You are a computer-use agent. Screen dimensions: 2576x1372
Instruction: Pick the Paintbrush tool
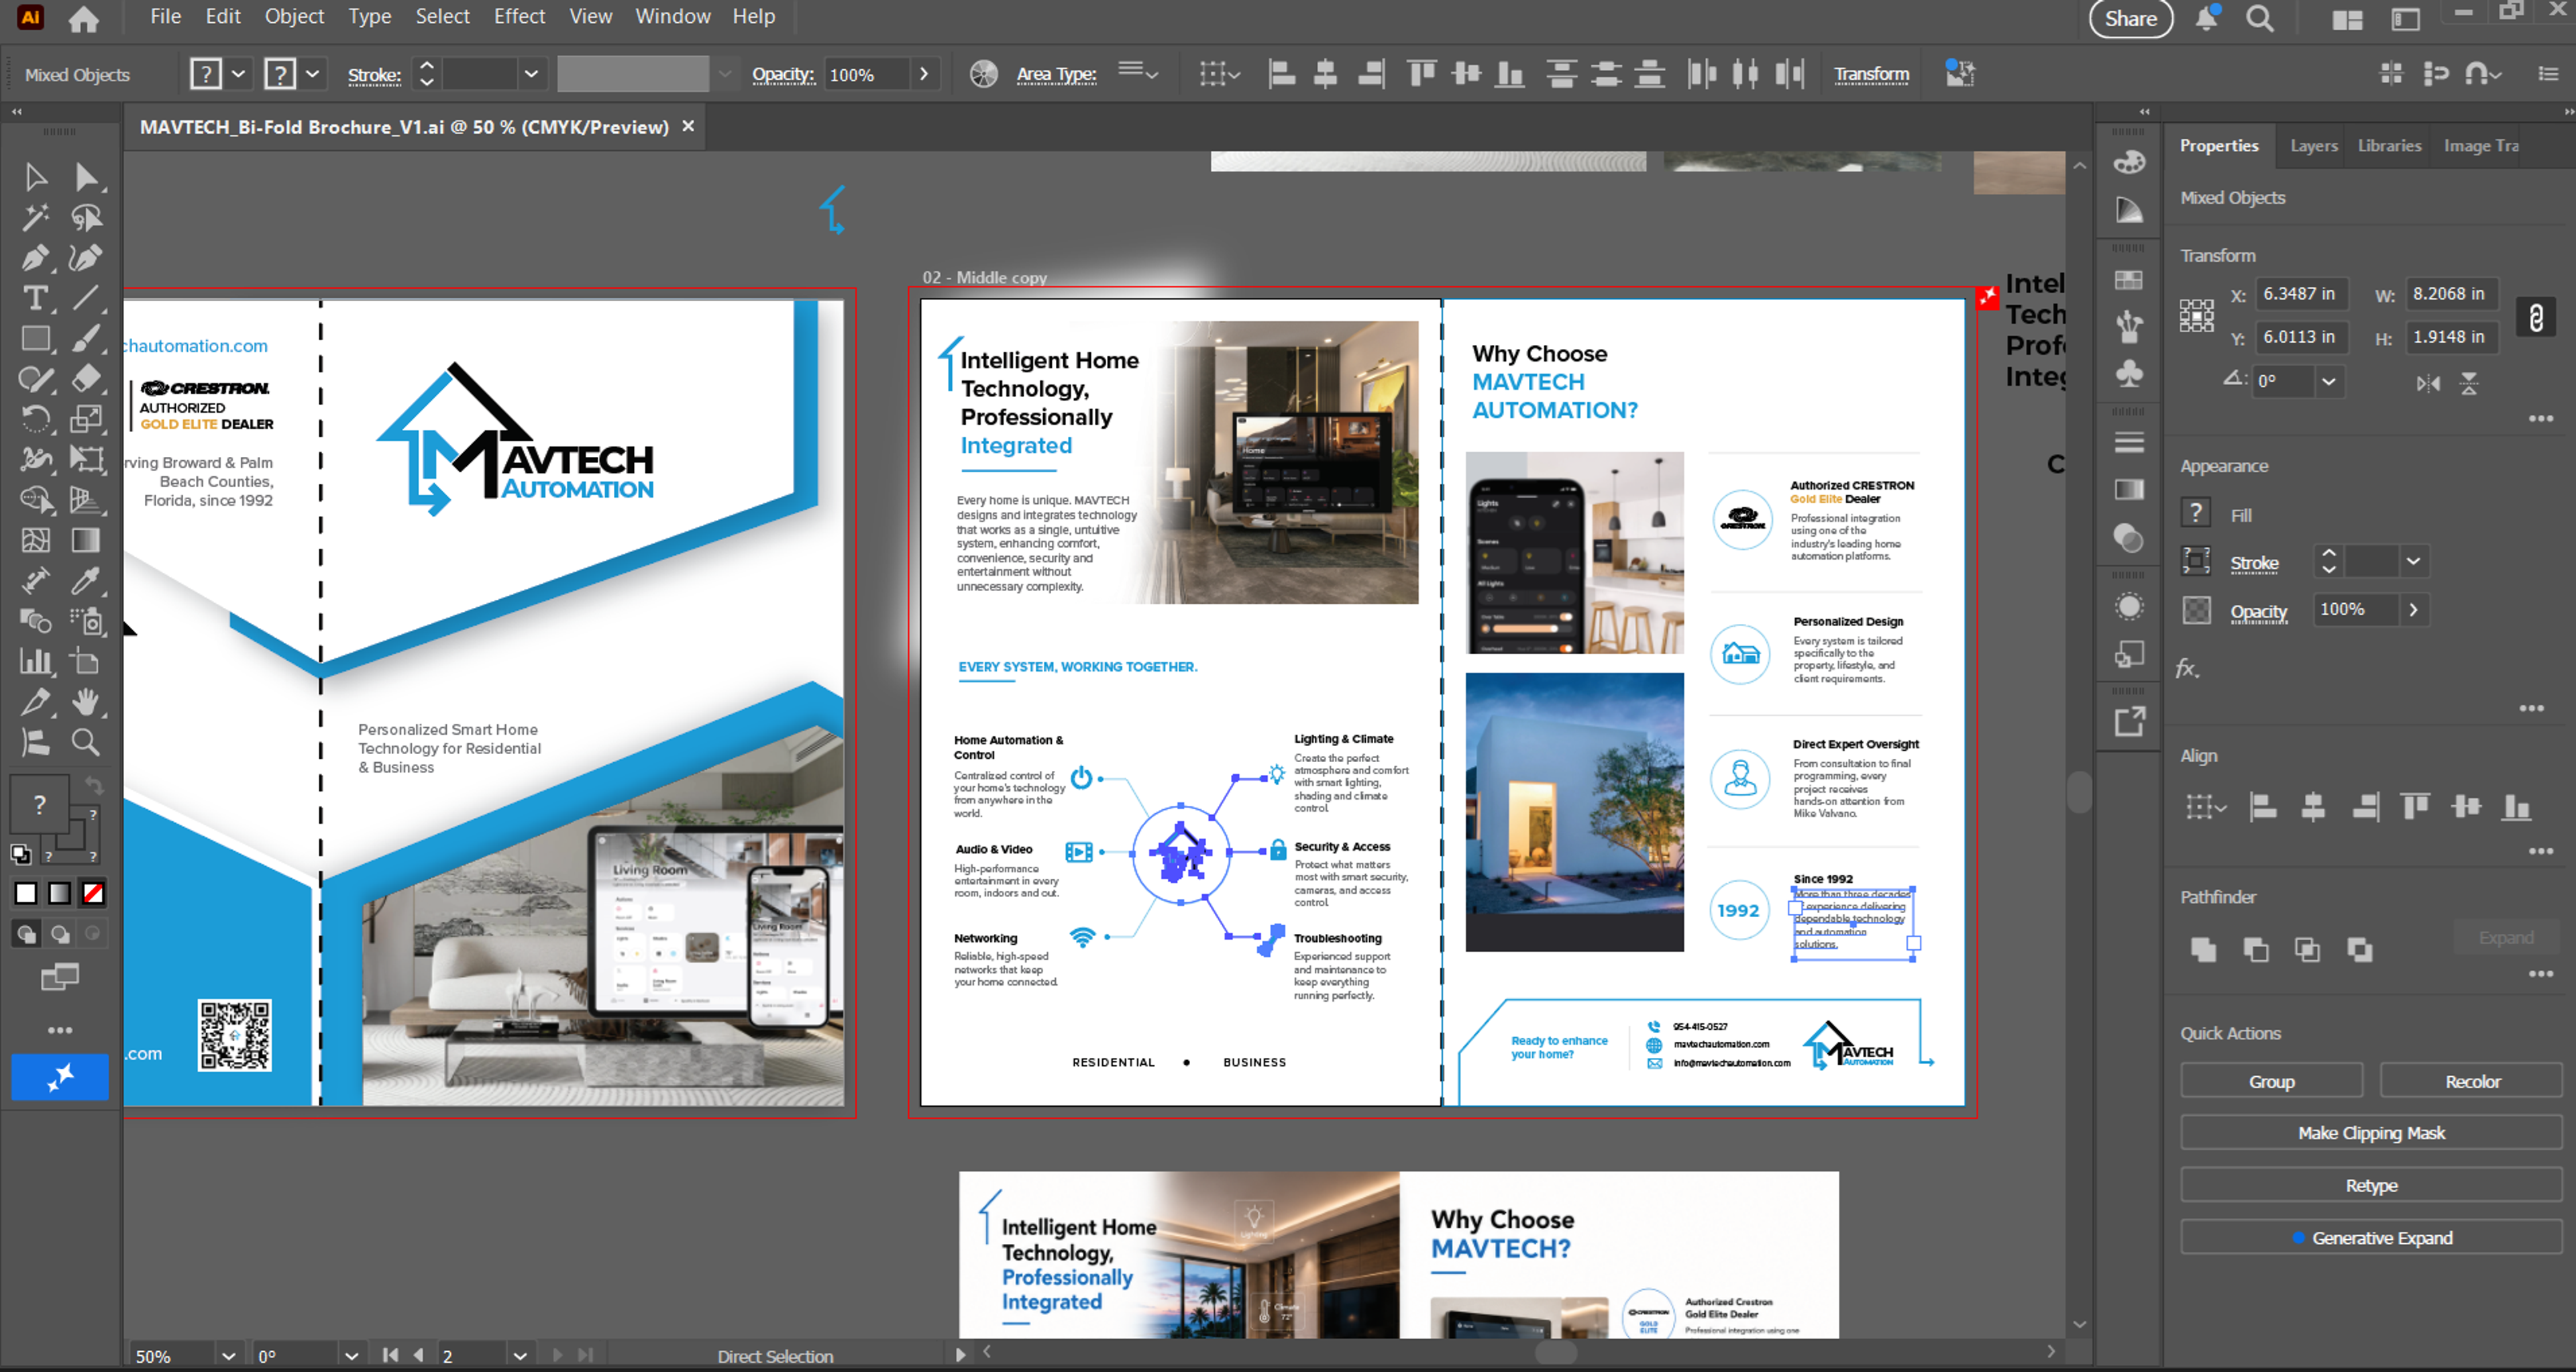click(x=86, y=338)
